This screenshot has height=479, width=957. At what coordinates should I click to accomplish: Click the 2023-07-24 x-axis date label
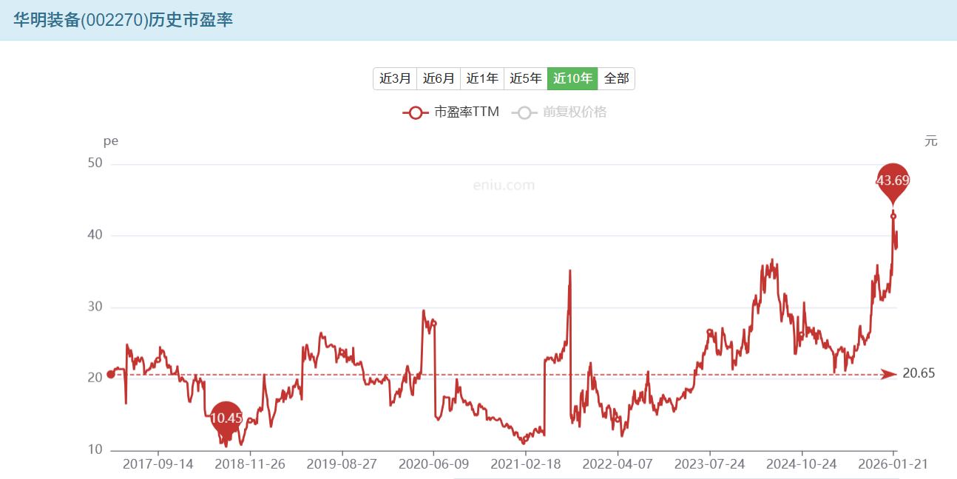(x=710, y=464)
